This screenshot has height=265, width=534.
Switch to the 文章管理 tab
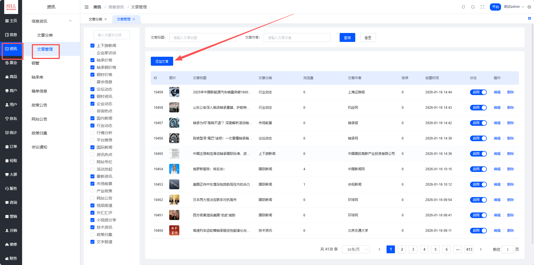coord(123,19)
